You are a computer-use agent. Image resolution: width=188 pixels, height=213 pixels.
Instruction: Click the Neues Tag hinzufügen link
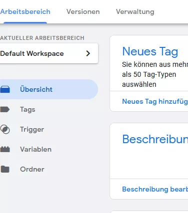[155, 101]
